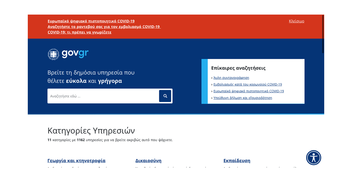Viewport: 352px width, 182px height.
Task: Open 'Υπεύθυνη δήλωση και εξουσιοδότηση' link
Action: [243, 98]
